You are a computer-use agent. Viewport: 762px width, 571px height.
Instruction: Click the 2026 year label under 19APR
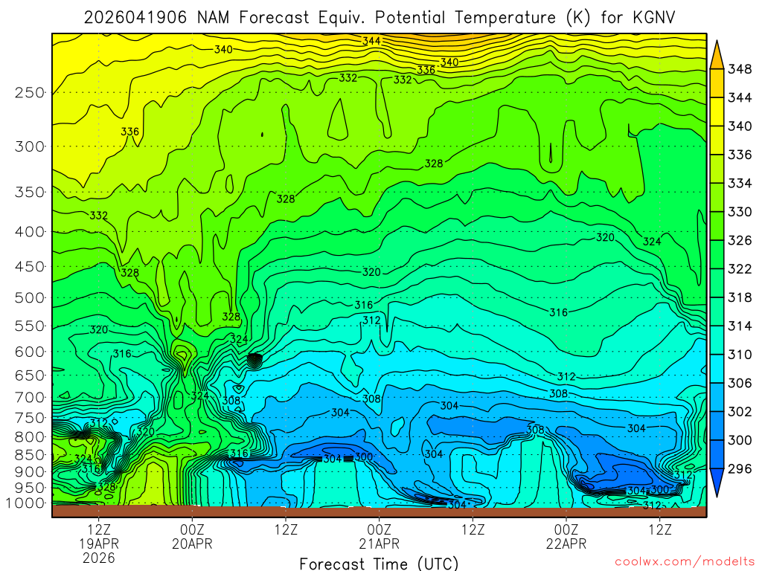point(99,558)
